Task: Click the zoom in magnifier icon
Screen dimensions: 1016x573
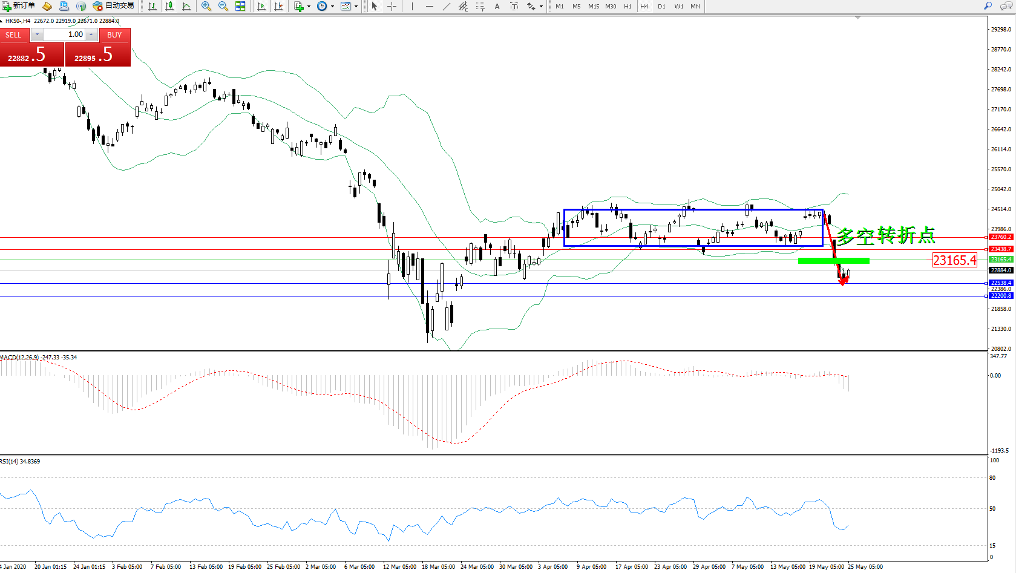Action: tap(206, 6)
